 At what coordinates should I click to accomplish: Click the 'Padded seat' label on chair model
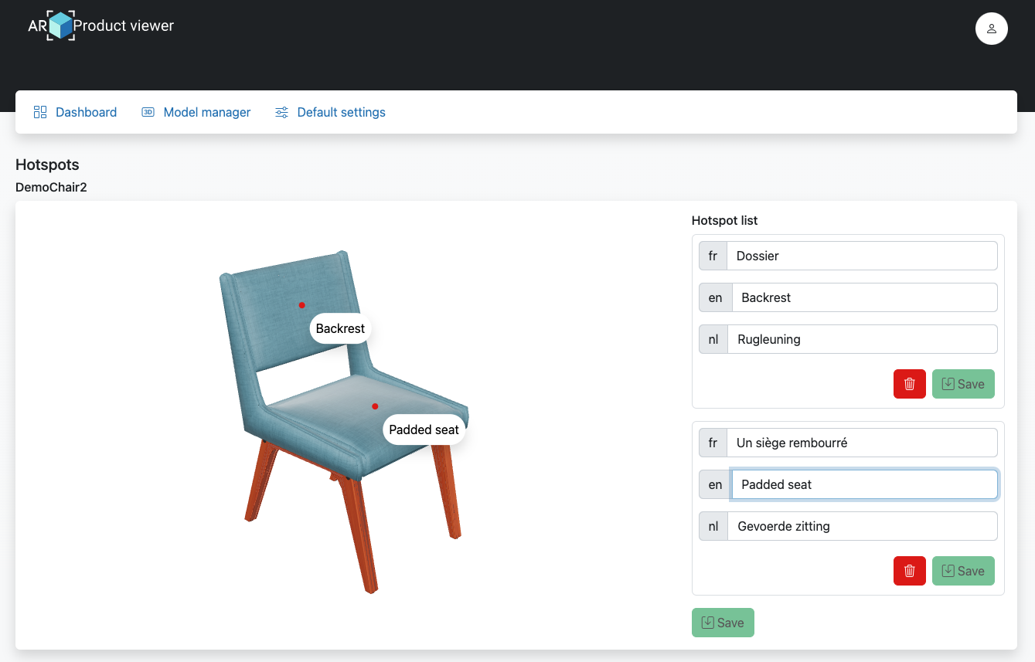[424, 429]
